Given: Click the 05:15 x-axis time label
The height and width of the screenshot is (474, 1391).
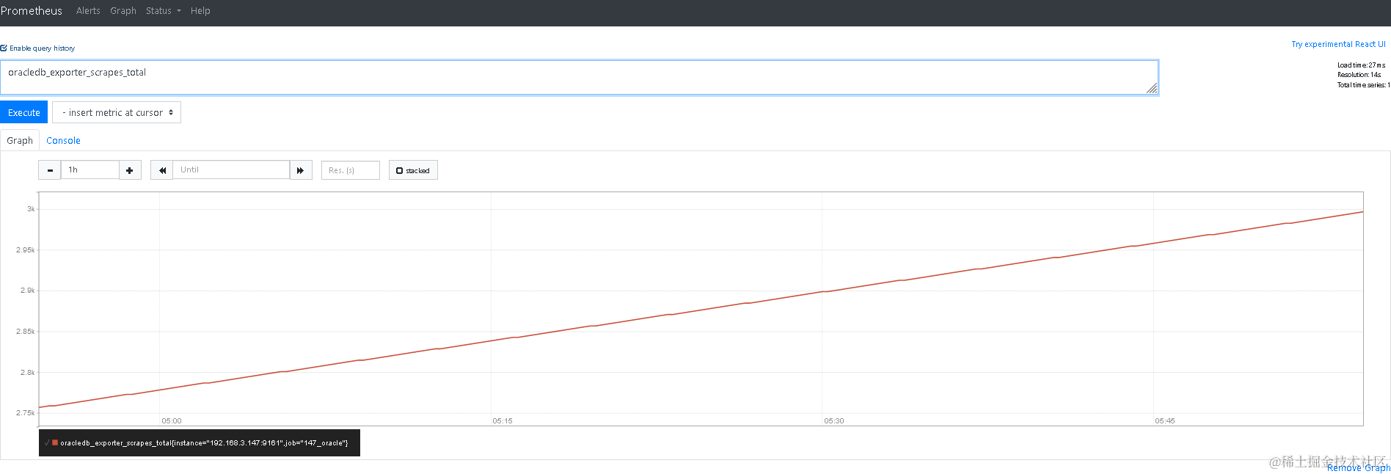Looking at the screenshot, I should pos(503,421).
